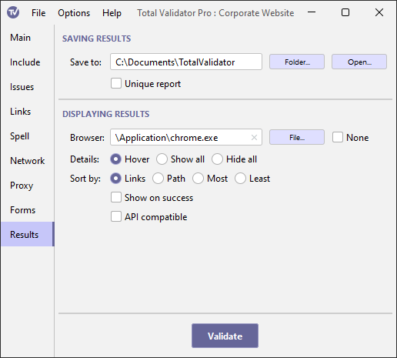397x358 pixels.
Task: Click the Save to path field
Action: pos(186,62)
